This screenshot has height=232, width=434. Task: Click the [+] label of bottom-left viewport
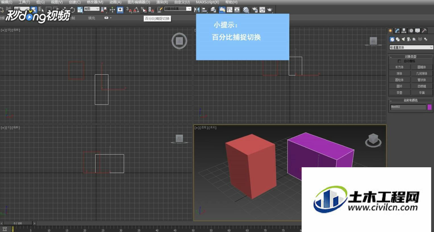(x=3, y=128)
